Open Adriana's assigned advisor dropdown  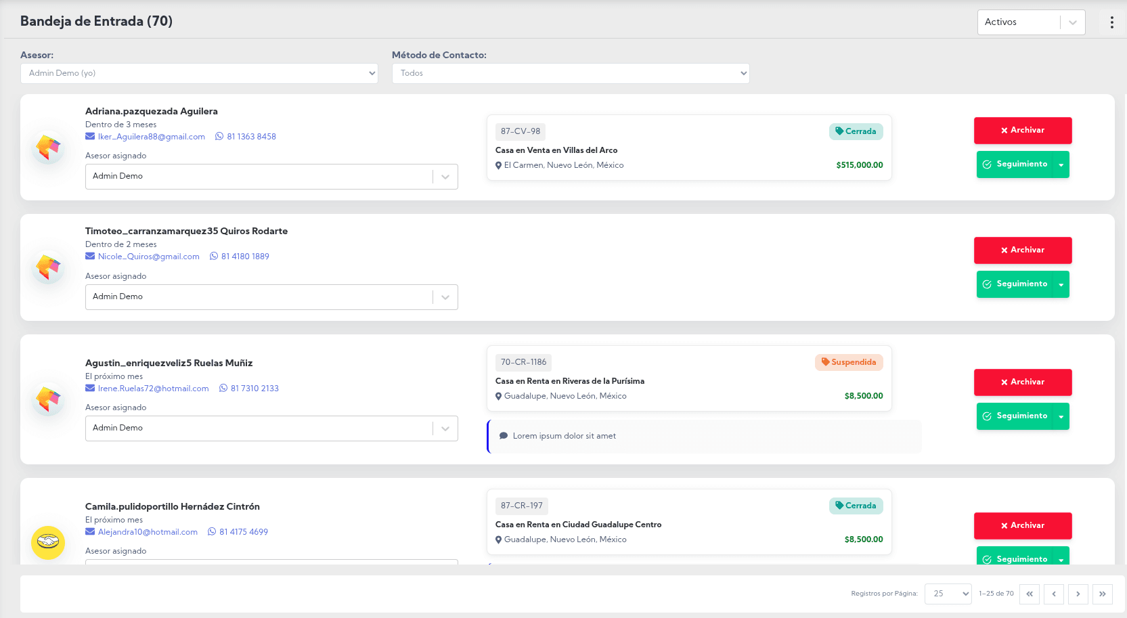(x=271, y=177)
